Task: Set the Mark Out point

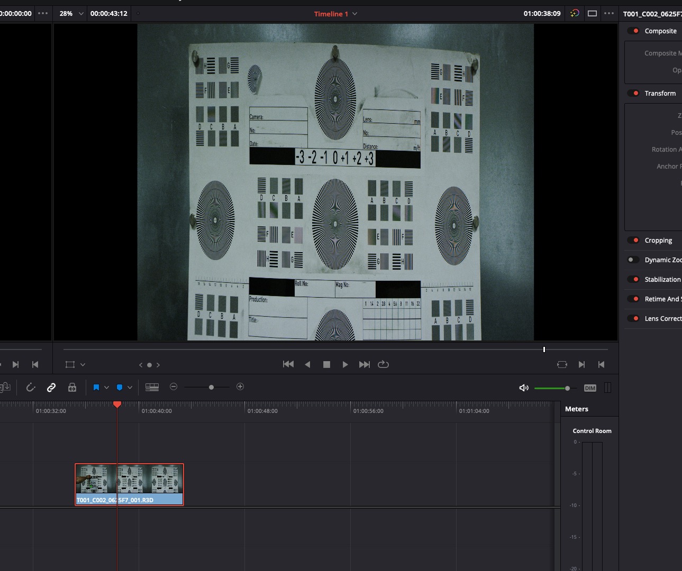Action: coord(601,364)
